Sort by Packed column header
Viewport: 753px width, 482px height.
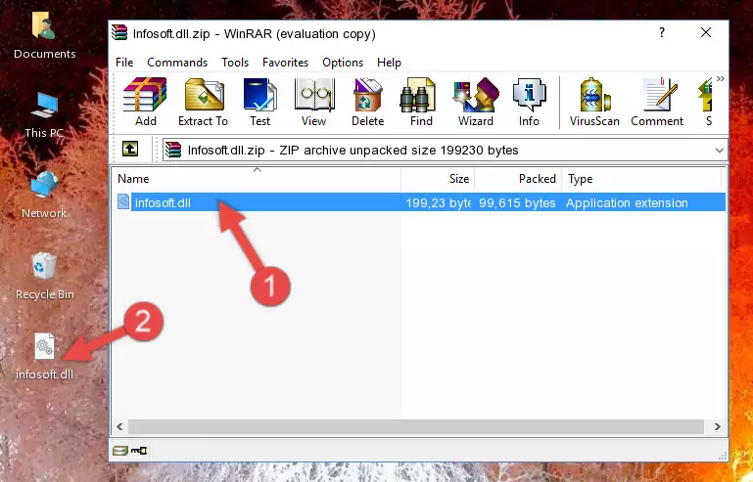click(518, 179)
